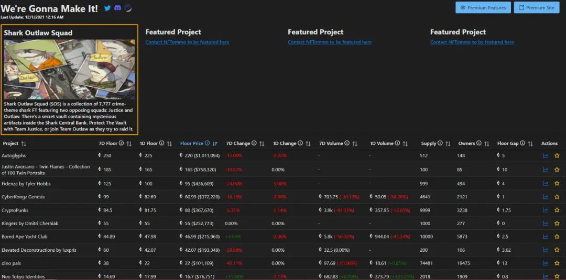Screen dimensions: 566x280
Task: Select the Autoglyphs project name
Action: click(x=14, y=155)
